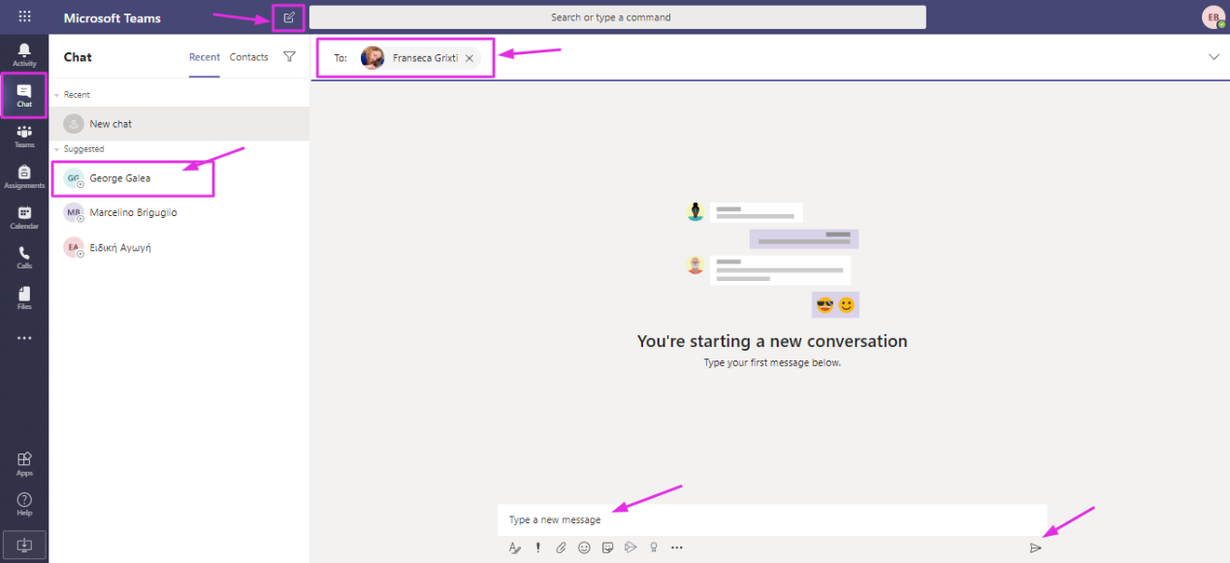Image resolution: width=1230 pixels, height=563 pixels.
Task: Open the Files section
Action: coord(24,297)
